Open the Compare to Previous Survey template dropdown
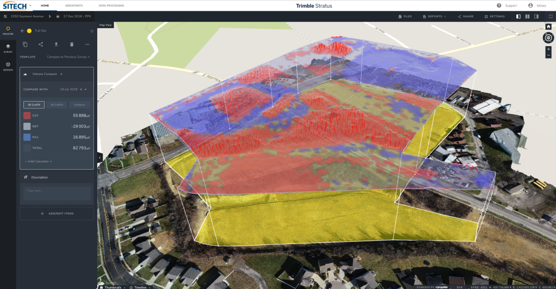Screen dimensions: 556x289 click(68, 56)
